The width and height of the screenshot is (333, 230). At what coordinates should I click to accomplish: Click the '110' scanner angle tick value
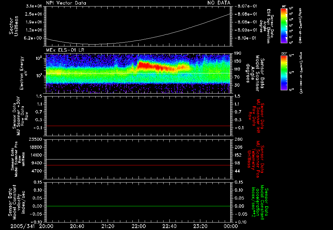238,69
